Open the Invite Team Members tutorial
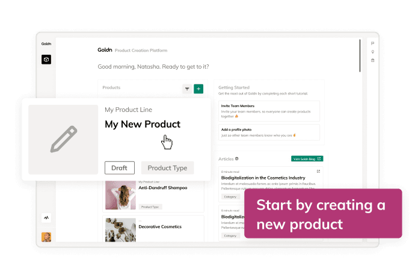This screenshot has width=415, height=280. coord(269,111)
